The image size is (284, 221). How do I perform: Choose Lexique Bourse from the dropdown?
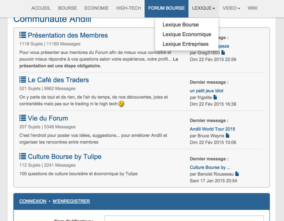tap(181, 25)
